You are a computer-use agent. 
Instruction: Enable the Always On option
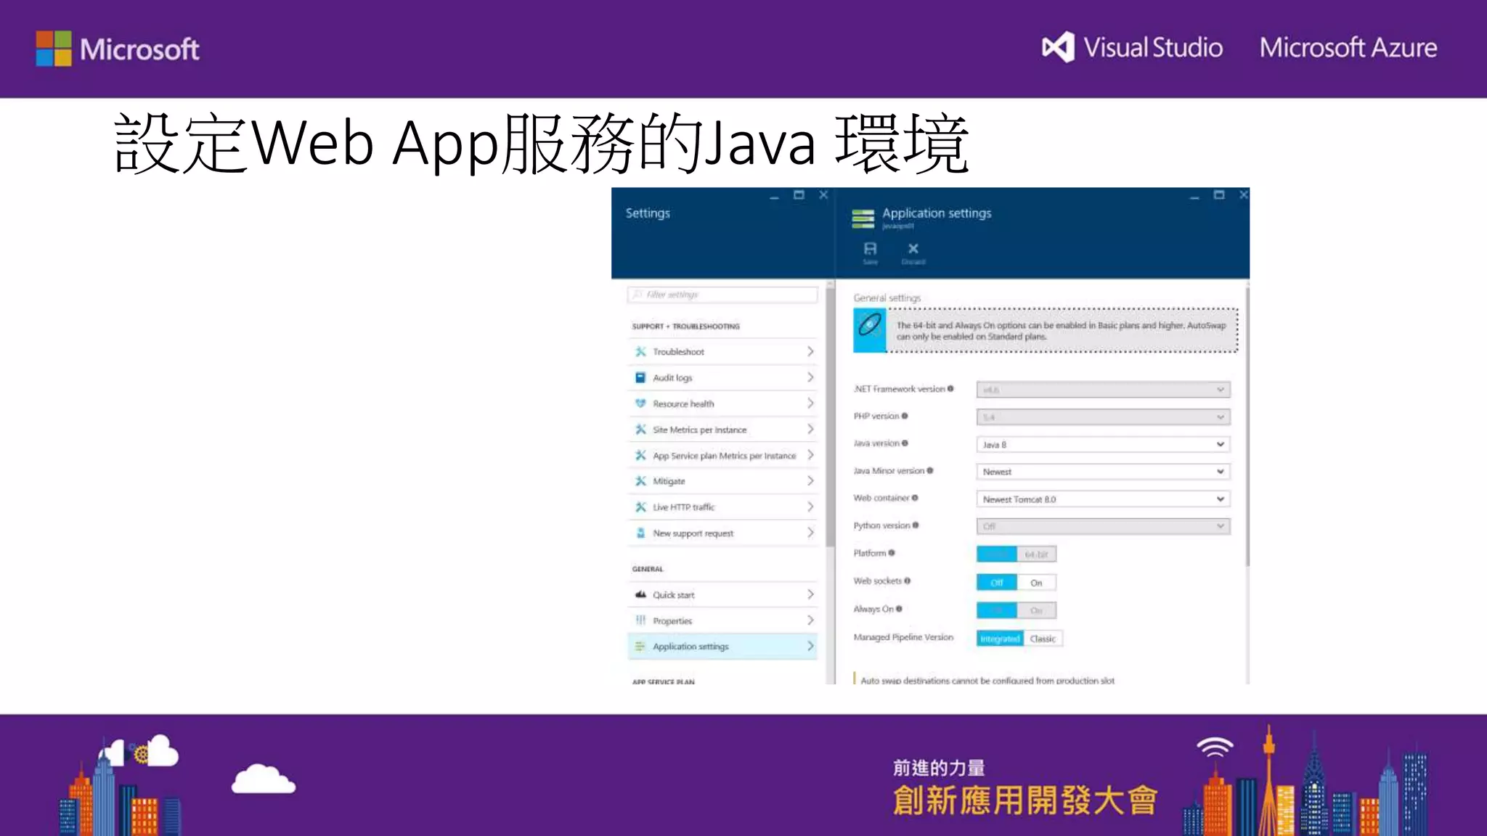tap(1036, 610)
